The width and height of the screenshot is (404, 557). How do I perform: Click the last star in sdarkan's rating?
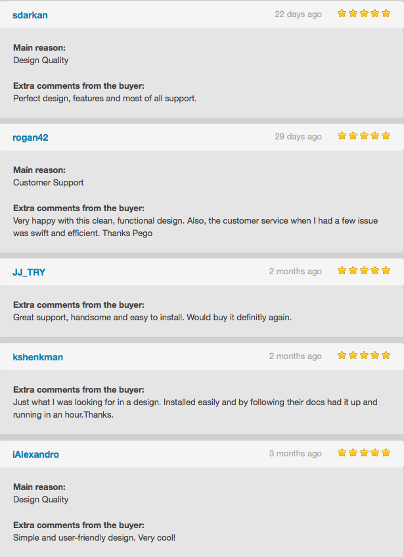click(386, 13)
